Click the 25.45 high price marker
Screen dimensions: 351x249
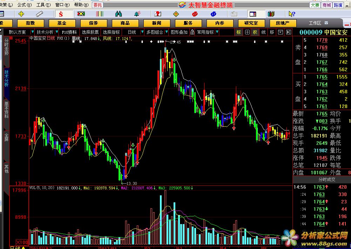pyautogui.click(x=175, y=42)
